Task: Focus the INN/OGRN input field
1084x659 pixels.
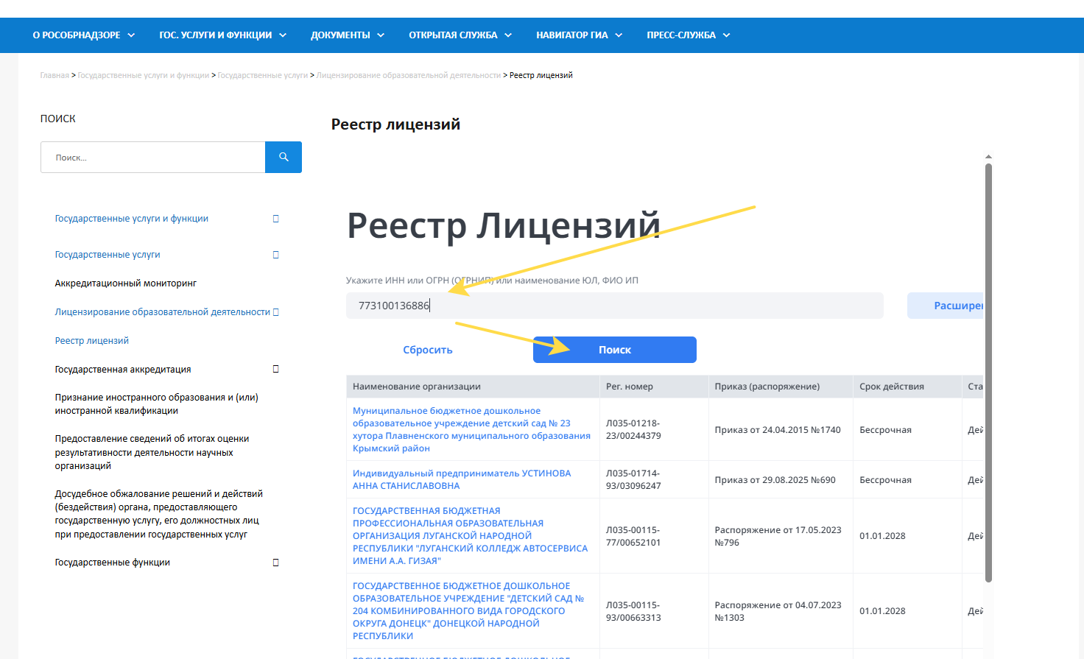Action: point(614,306)
